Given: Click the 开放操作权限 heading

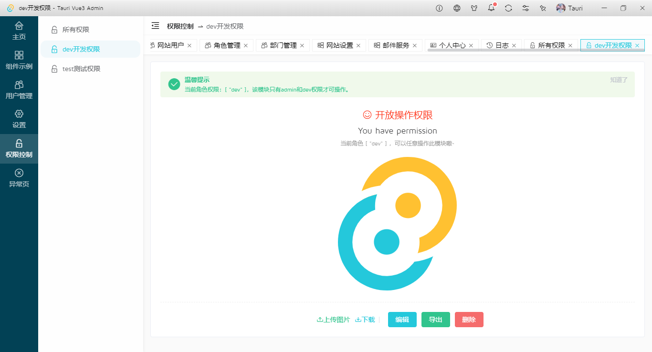Looking at the screenshot, I should [x=398, y=115].
